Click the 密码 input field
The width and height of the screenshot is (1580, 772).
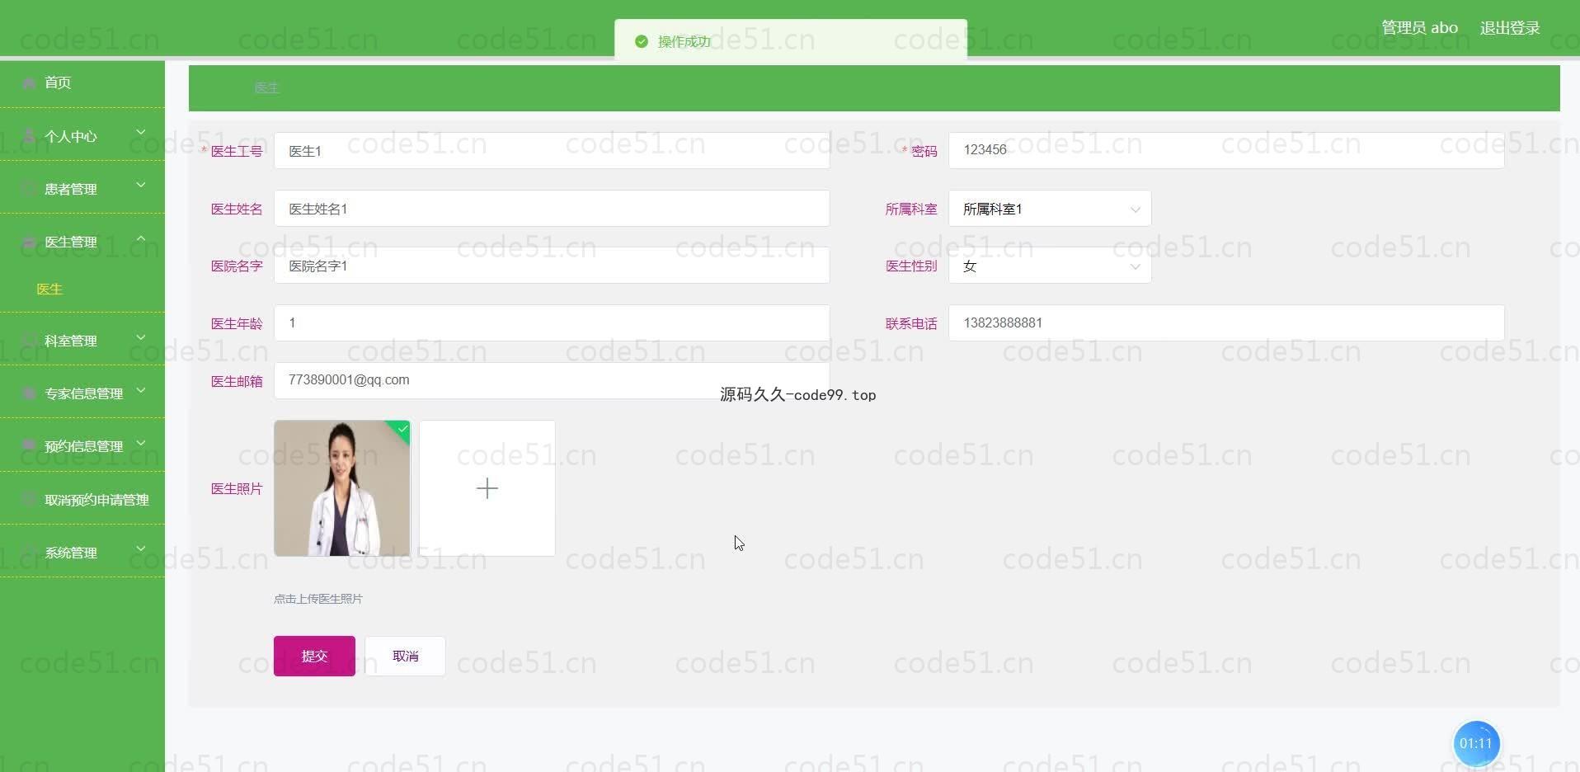(x=1226, y=150)
